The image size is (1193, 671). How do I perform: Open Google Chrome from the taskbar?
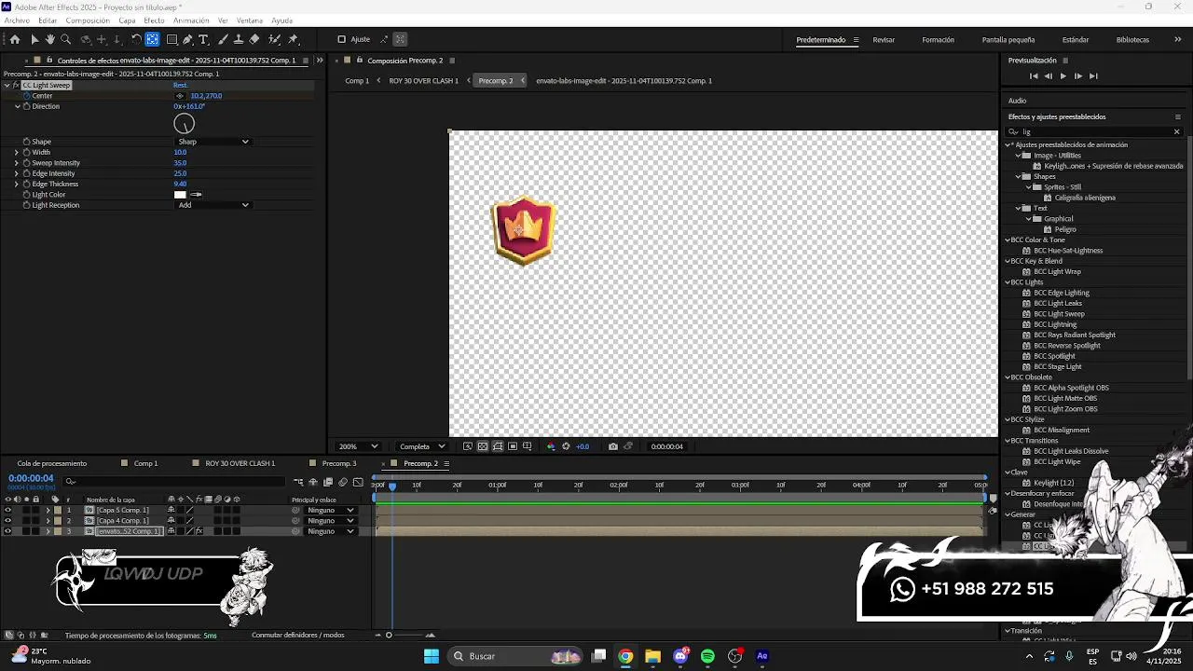tap(625, 656)
